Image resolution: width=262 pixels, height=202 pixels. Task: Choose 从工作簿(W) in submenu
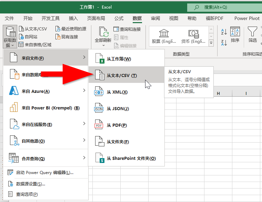(x=126, y=58)
